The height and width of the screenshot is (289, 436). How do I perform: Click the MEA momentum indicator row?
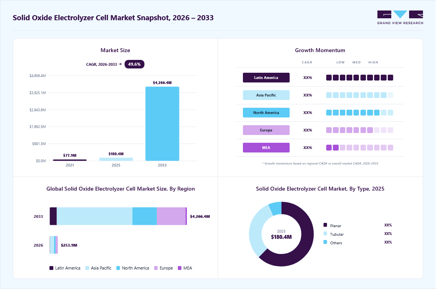coord(360,147)
